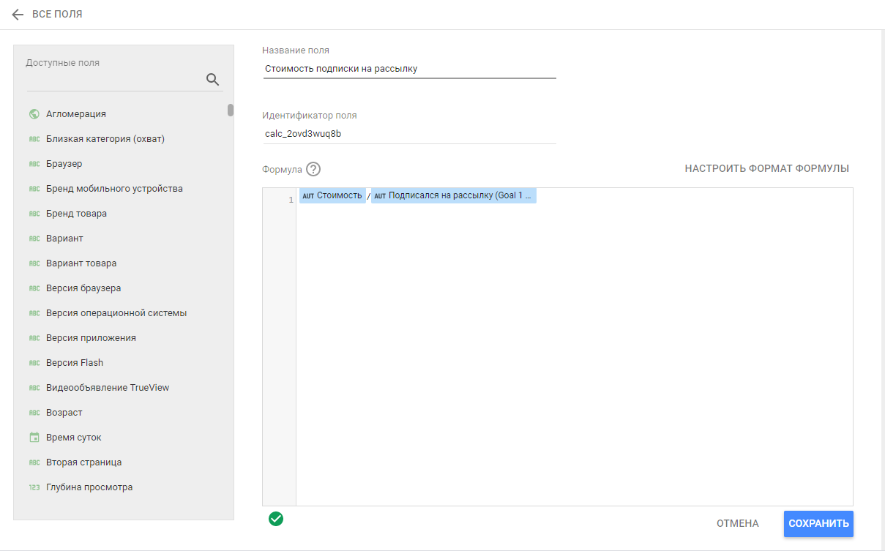Click the back arrow next to ВСЕ ПОЛЯ
885x551 pixels.
18,15
